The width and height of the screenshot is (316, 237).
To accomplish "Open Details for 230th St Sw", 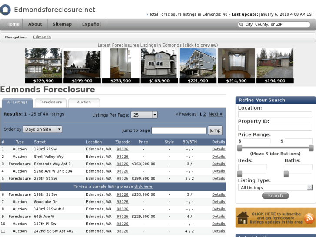I will click(x=219, y=178).
